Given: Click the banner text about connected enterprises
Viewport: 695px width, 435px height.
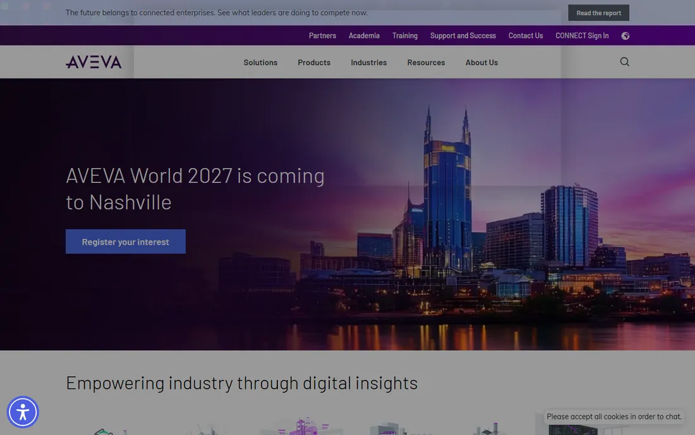Looking at the screenshot, I should click(216, 13).
